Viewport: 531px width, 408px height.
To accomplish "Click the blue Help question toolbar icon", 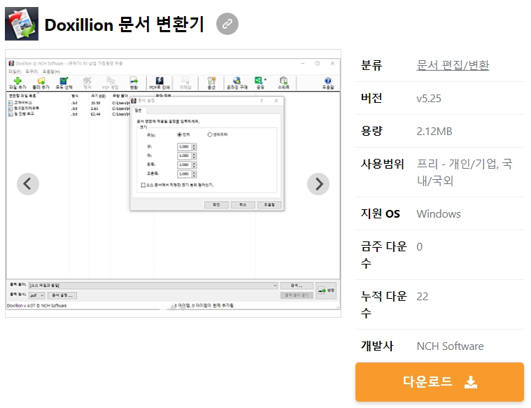I will pos(328,83).
